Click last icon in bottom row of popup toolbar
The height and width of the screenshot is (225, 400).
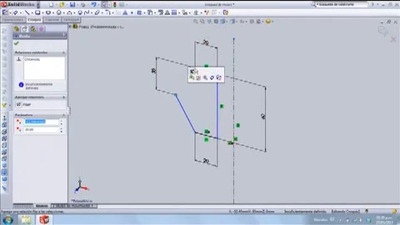[219, 77]
